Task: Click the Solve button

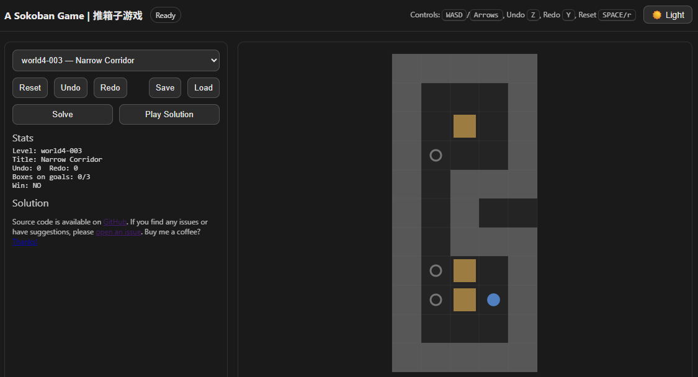Action: tap(62, 114)
